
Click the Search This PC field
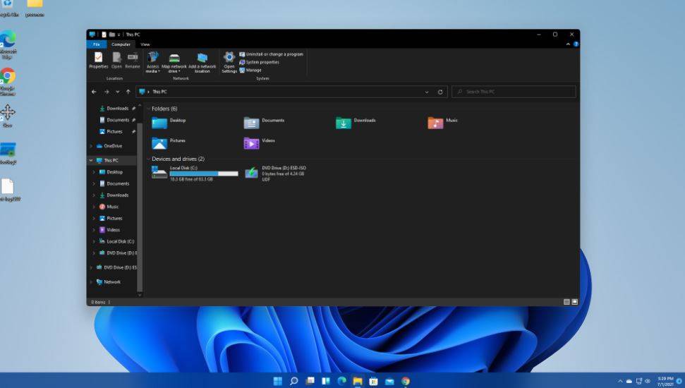514,92
